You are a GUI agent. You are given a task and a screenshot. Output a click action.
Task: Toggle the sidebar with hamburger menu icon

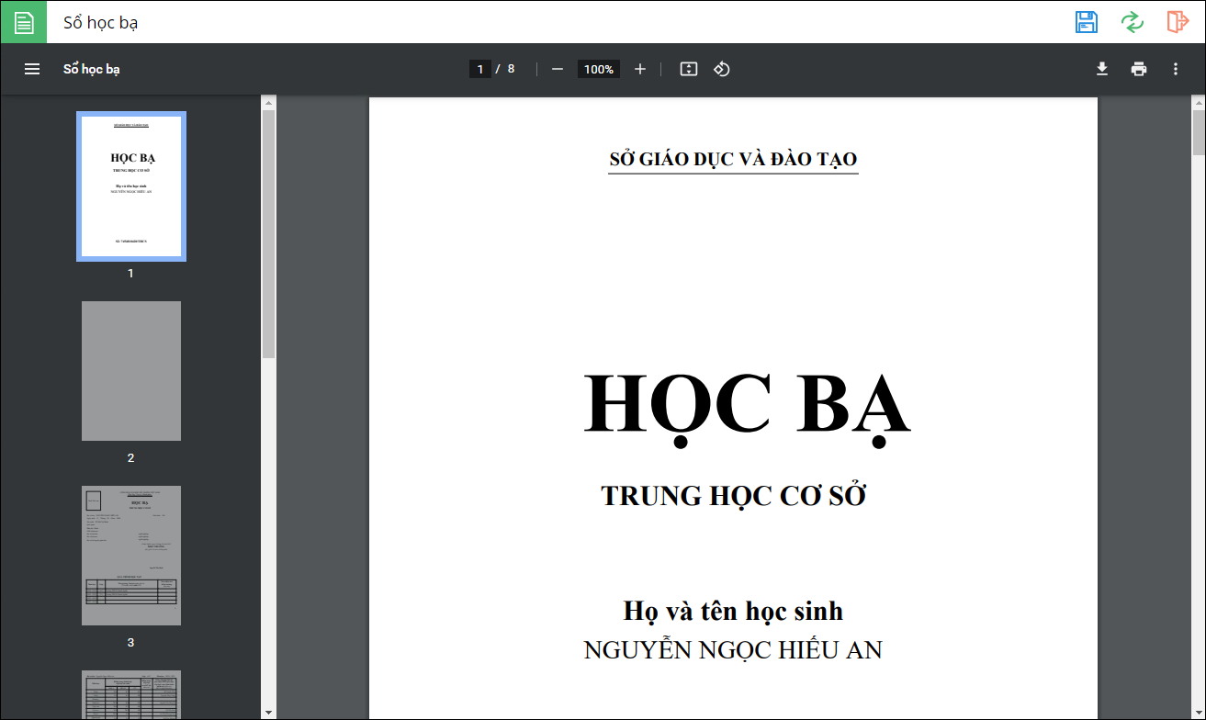32,69
